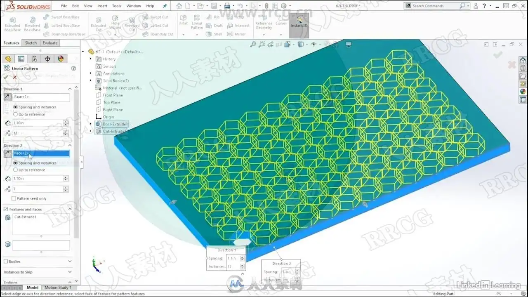Open the Motion Study 1 tab
This screenshot has width=528, height=297.
58,288
